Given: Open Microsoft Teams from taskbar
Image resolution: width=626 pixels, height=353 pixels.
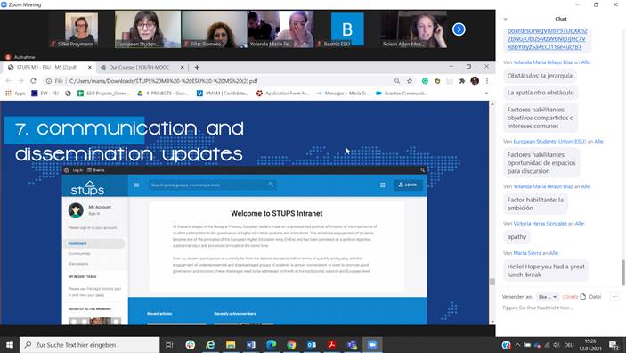Looking at the screenshot, I should tap(352, 345).
